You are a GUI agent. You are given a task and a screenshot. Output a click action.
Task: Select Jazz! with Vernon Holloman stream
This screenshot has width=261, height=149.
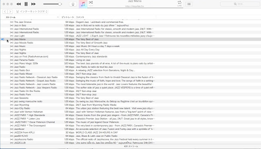[29, 112]
